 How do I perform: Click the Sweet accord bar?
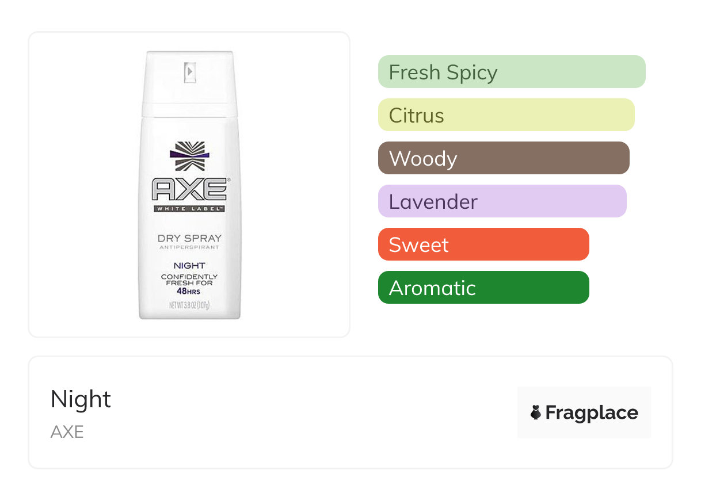point(483,244)
